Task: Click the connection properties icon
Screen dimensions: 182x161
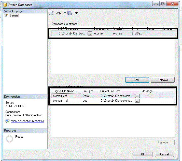Action: tap(7, 121)
